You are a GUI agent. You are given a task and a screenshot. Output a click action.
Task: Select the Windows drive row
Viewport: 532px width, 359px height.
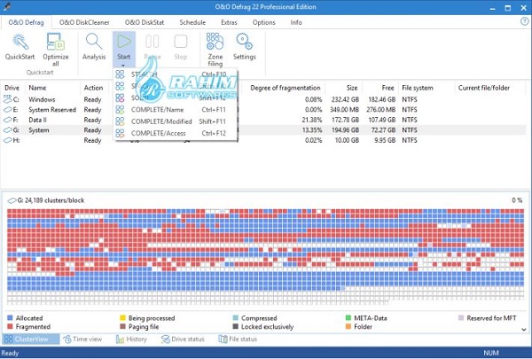coord(263,99)
